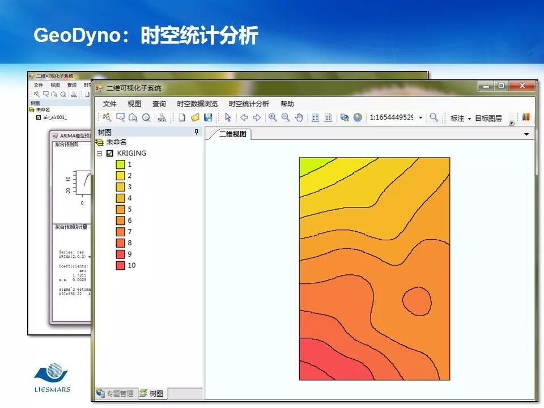The width and height of the screenshot is (544, 408).
Task: Click the 目标图层 toolbar label
Action: (x=488, y=118)
